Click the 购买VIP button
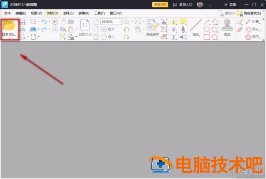Screen dimensions: 266x179 pyautogui.click(x=160, y=4)
